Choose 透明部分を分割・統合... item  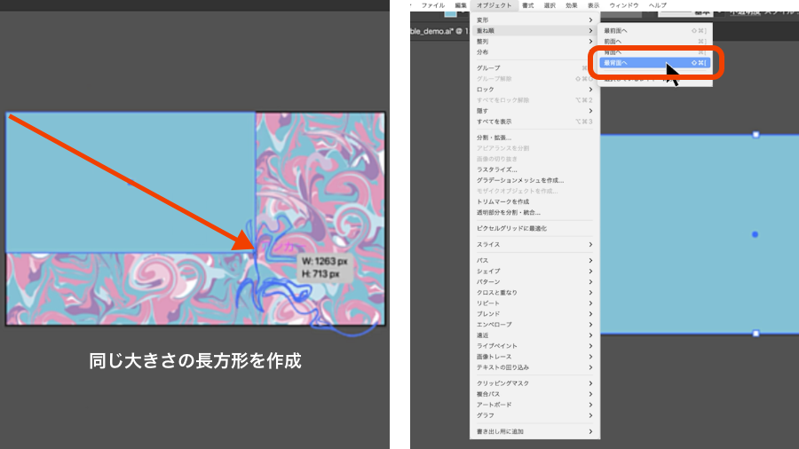tap(534, 212)
